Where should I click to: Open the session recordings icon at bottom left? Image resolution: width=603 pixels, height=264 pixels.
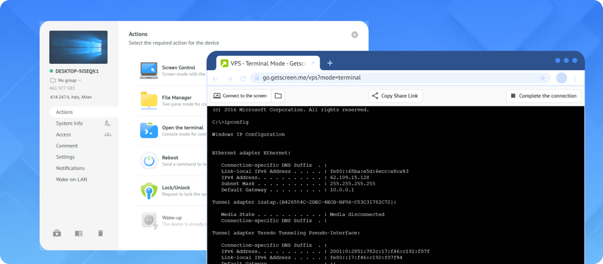pos(57,233)
